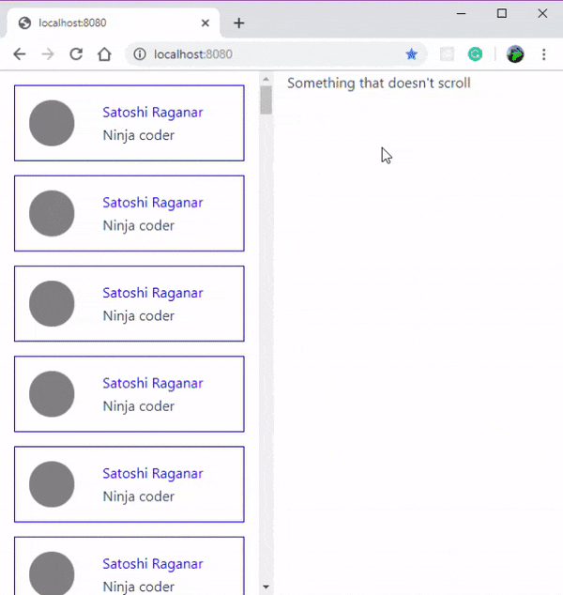Screen dimensions: 563x595
Task: Click 'Something that doesn't scroll' text
Action: click(x=379, y=84)
